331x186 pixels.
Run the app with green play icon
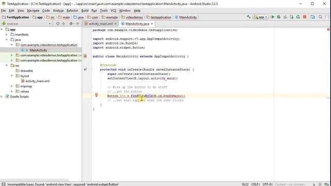point(273,17)
